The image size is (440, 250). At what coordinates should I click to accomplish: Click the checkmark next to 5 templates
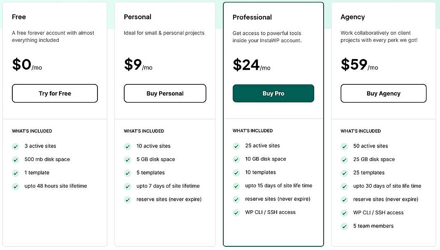click(127, 173)
